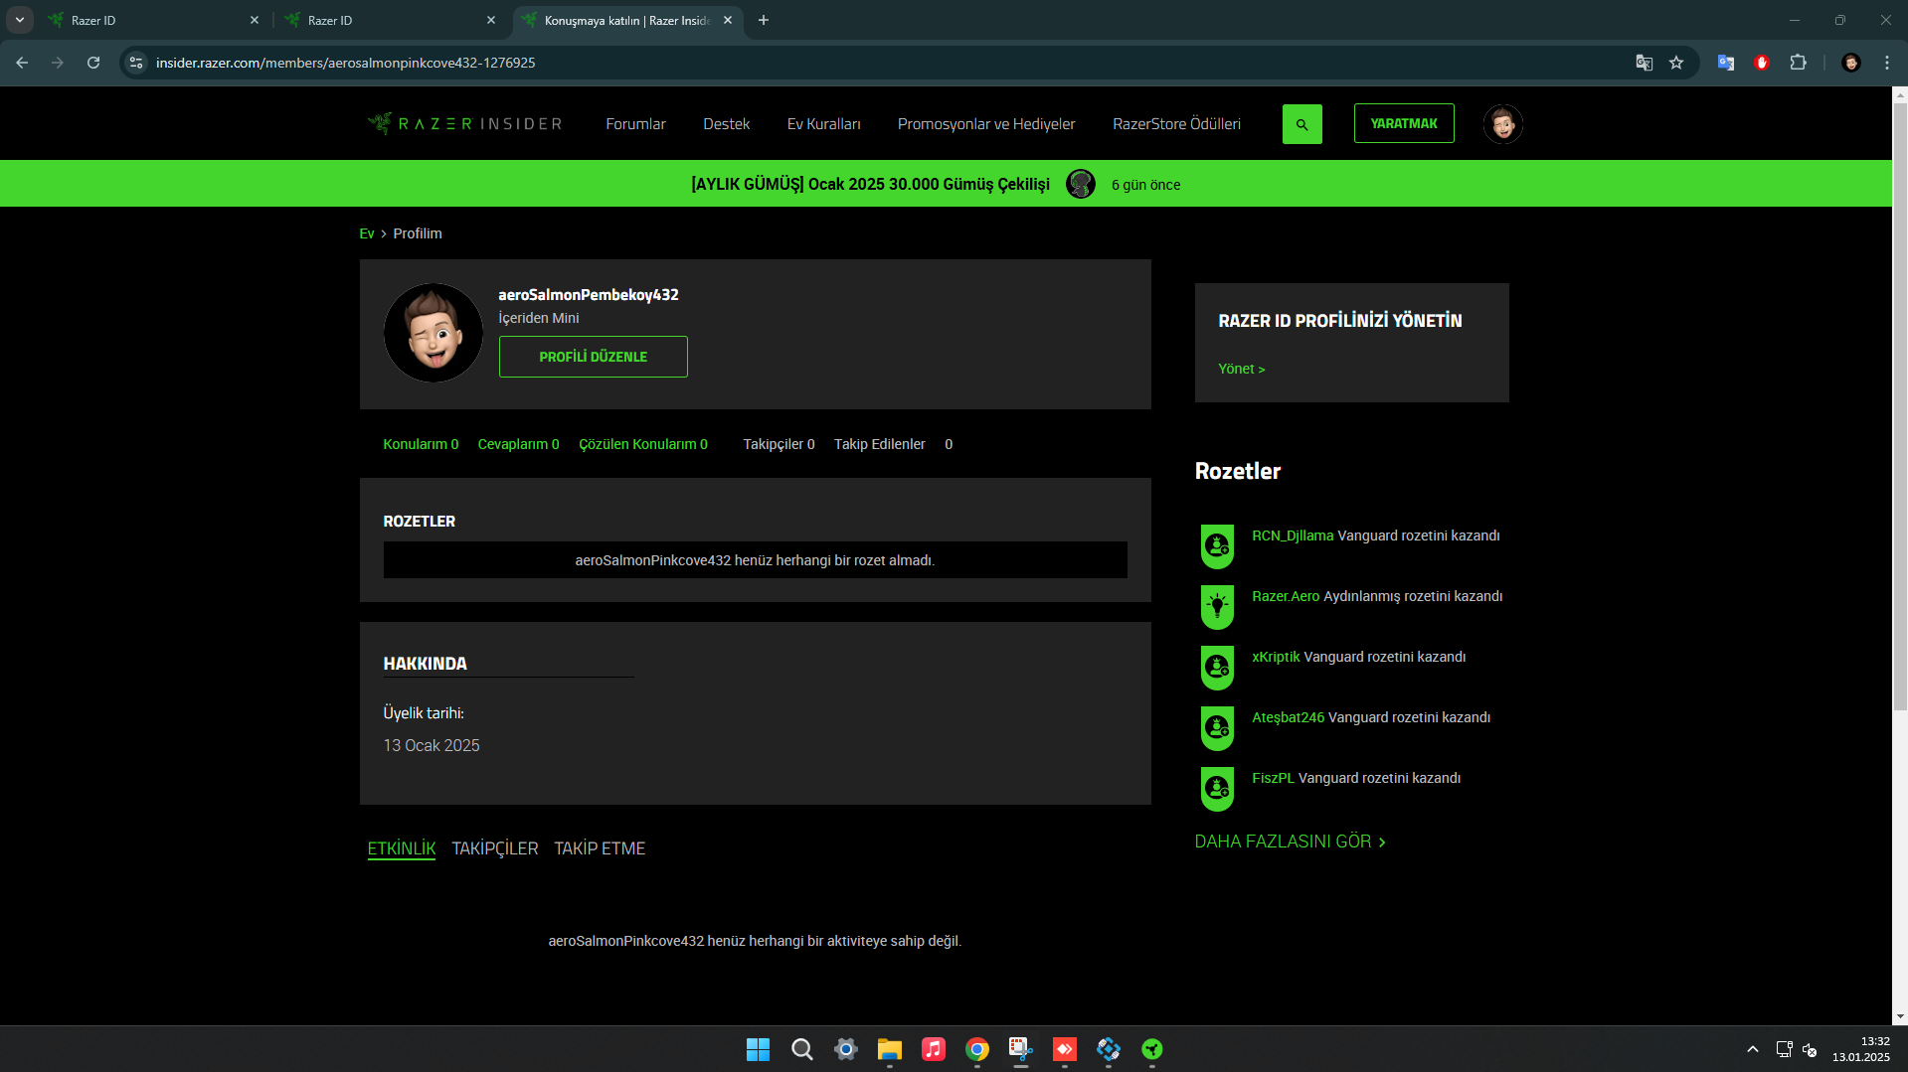
Task: Open Windows taskbar search
Action: pyautogui.click(x=801, y=1049)
